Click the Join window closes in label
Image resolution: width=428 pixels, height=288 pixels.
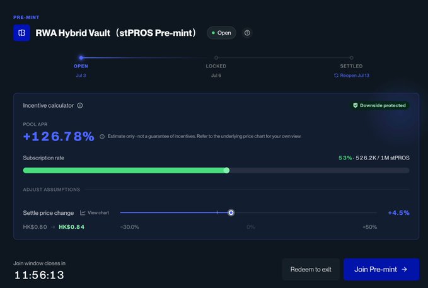pyautogui.click(x=39, y=263)
